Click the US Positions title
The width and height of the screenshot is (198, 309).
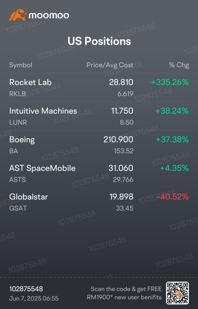pyautogui.click(x=99, y=41)
